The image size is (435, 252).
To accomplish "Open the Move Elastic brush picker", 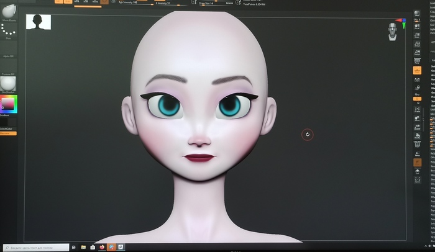I will [x=9, y=12].
